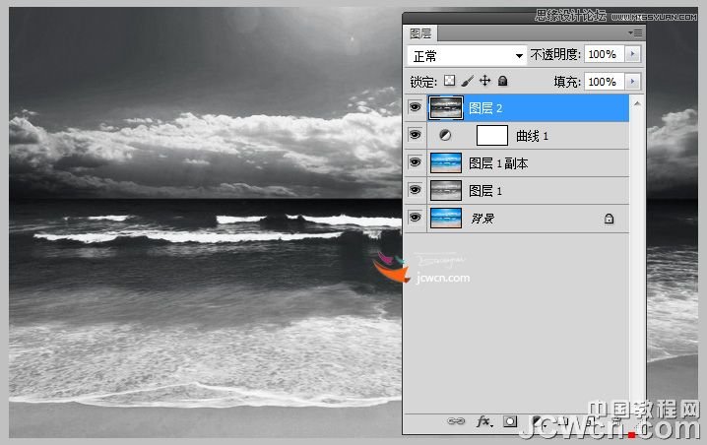
Task: Toggle lock all padlock icon
Action: (502, 81)
